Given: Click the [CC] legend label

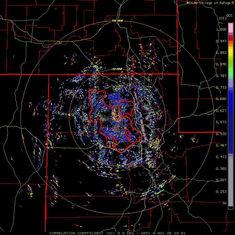Looking at the screenshot, I should [223, 18].
